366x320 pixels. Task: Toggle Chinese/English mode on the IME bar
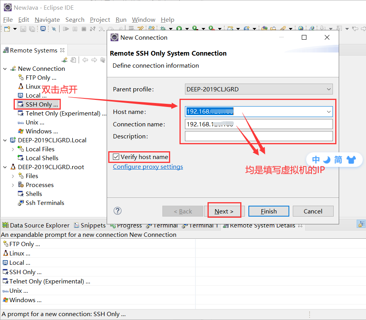(x=316, y=160)
